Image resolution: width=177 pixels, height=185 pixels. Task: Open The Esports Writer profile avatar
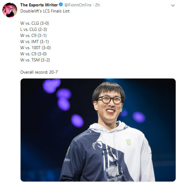pos(10,10)
